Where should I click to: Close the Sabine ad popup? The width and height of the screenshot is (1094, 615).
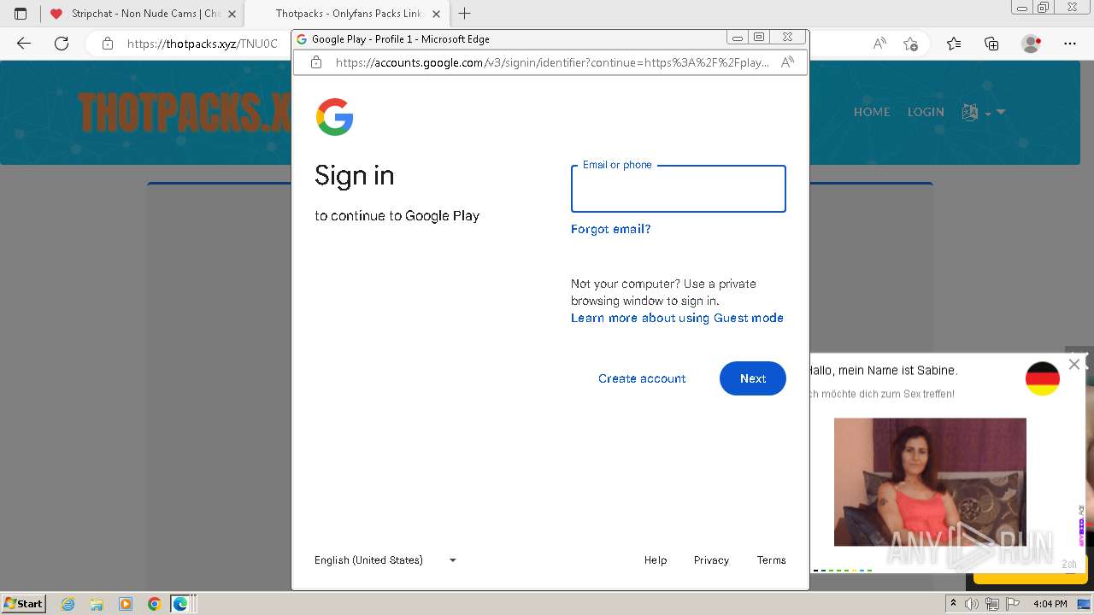click(1074, 364)
